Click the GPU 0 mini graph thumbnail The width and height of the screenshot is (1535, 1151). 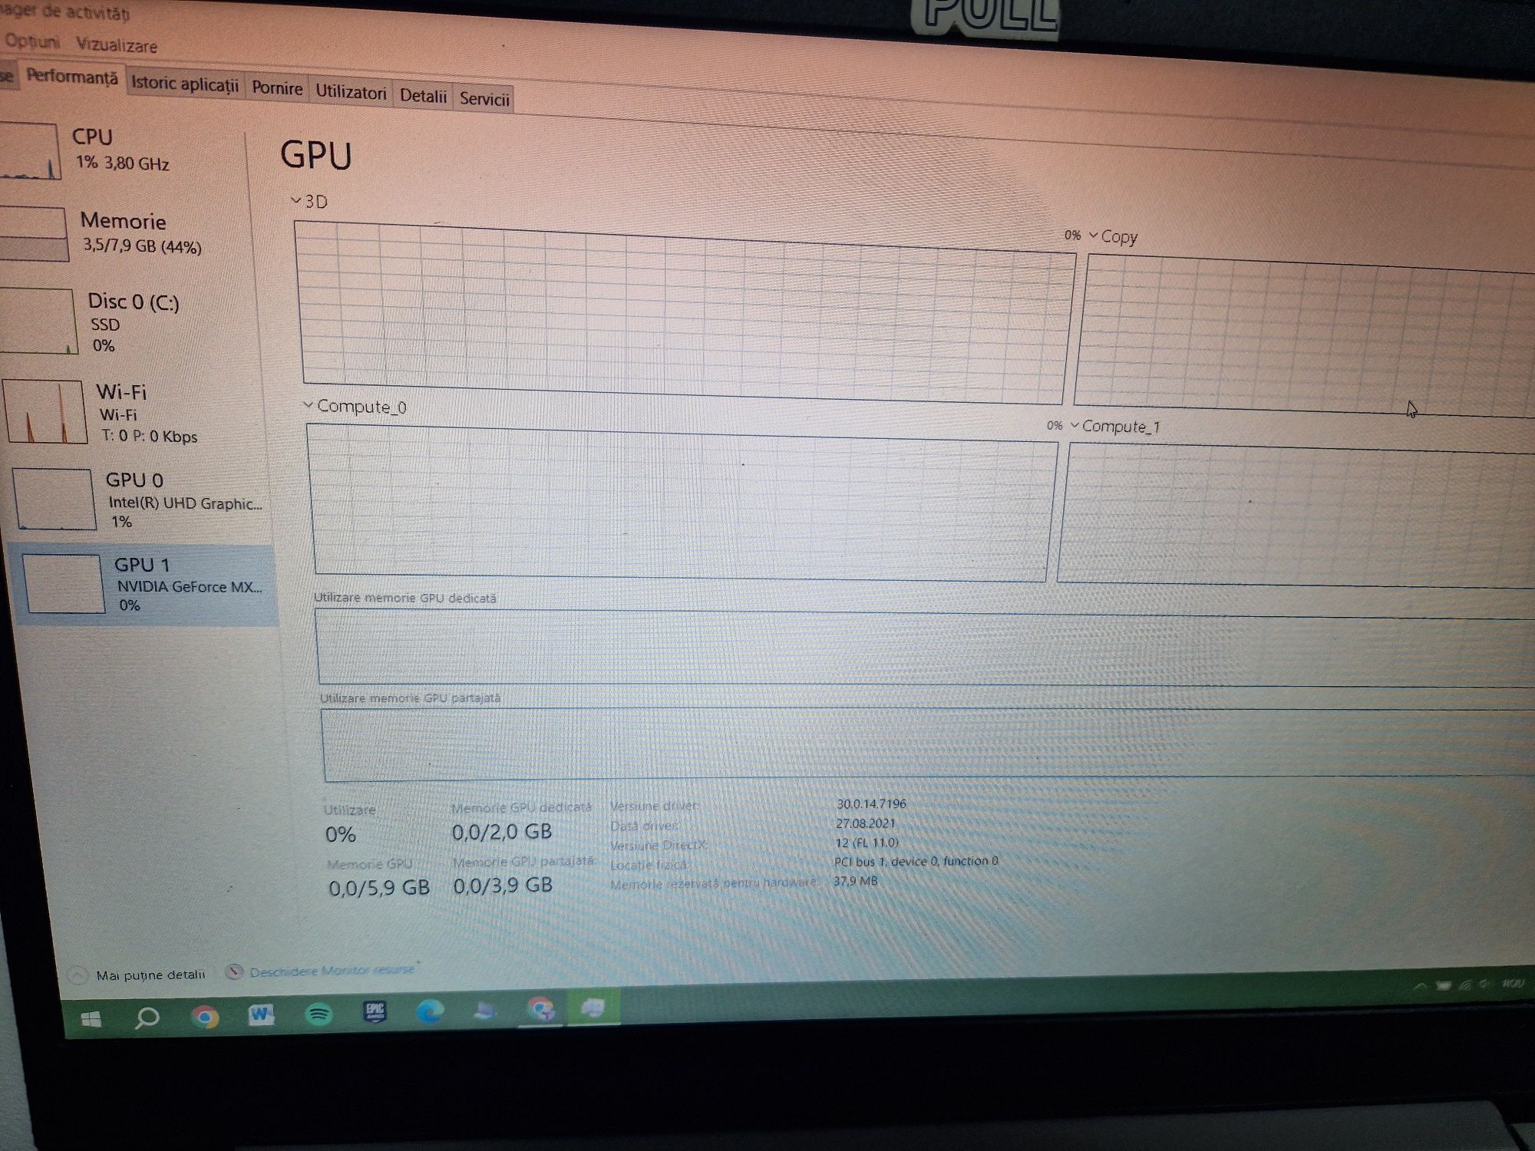tap(55, 499)
